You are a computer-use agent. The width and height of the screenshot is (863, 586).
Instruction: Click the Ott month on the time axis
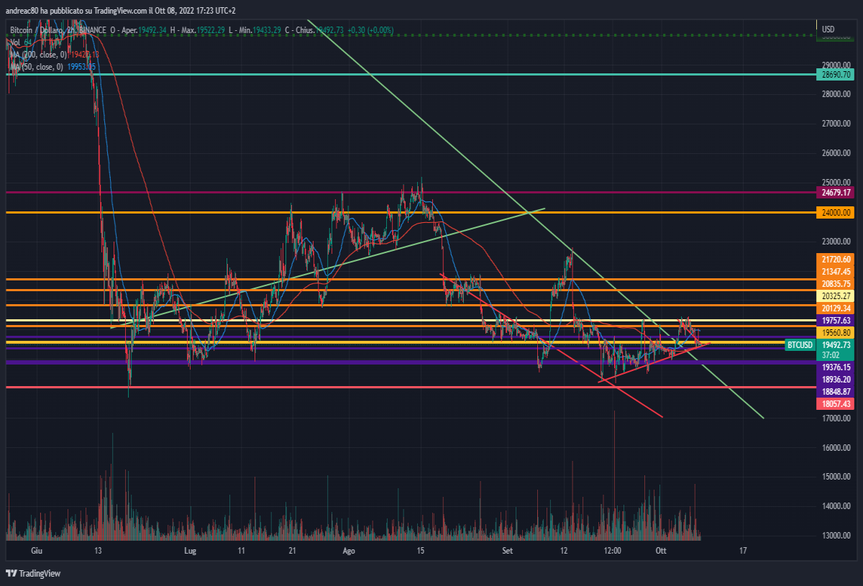pos(661,551)
